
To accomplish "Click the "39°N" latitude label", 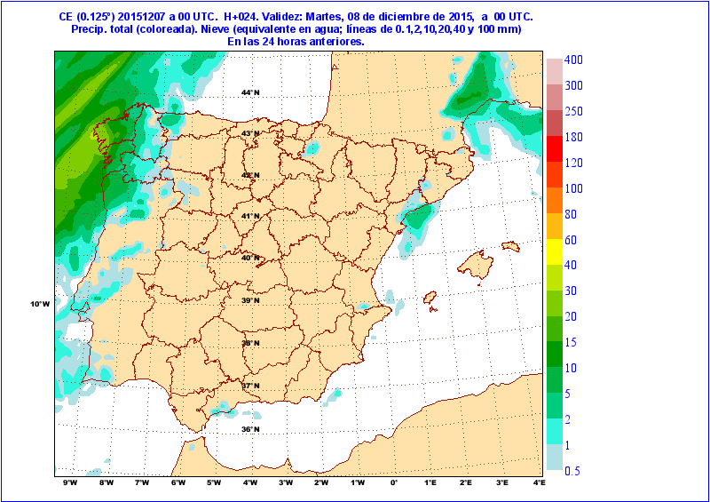I will (x=250, y=300).
